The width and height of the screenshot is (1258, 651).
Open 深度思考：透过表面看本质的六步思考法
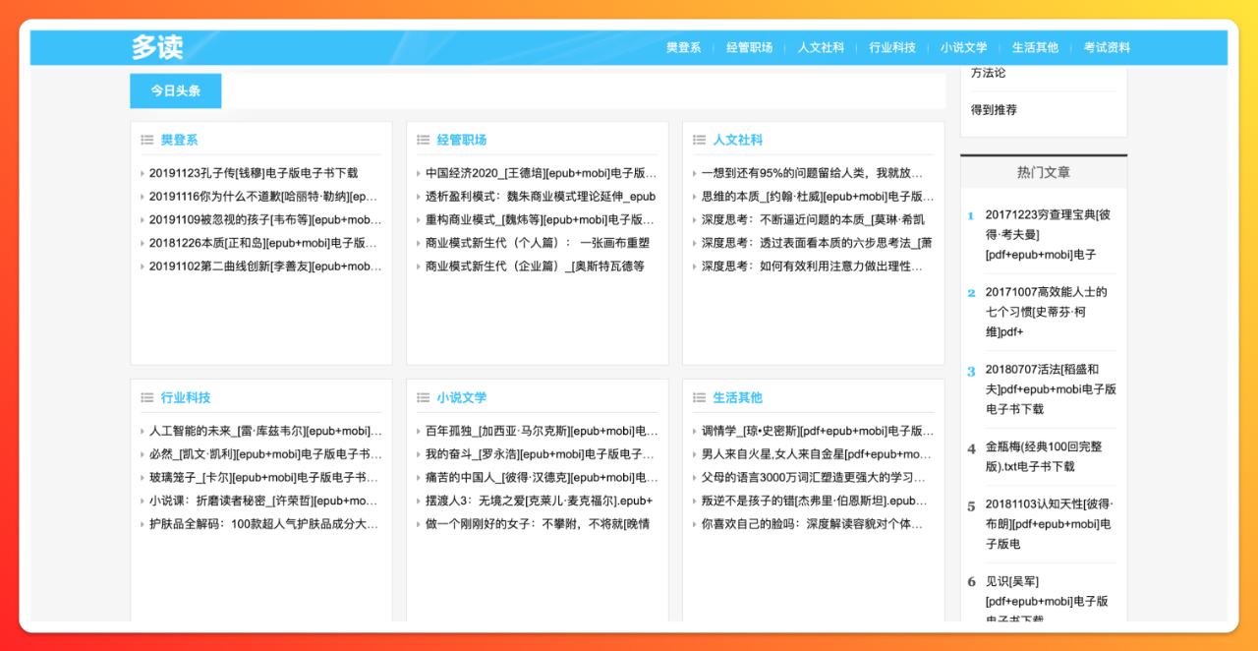tap(817, 243)
